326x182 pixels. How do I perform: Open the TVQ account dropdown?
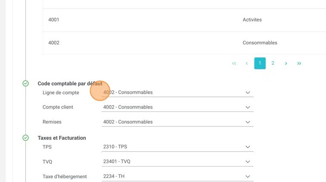click(177, 161)
